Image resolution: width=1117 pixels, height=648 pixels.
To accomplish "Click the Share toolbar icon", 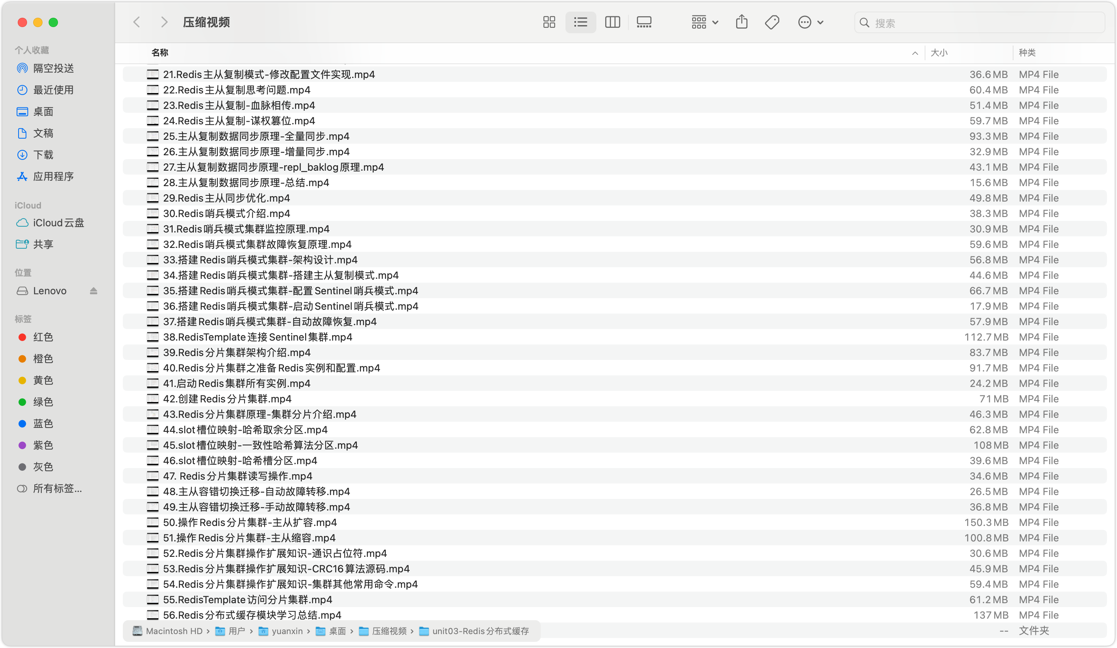I will (742, 22).
